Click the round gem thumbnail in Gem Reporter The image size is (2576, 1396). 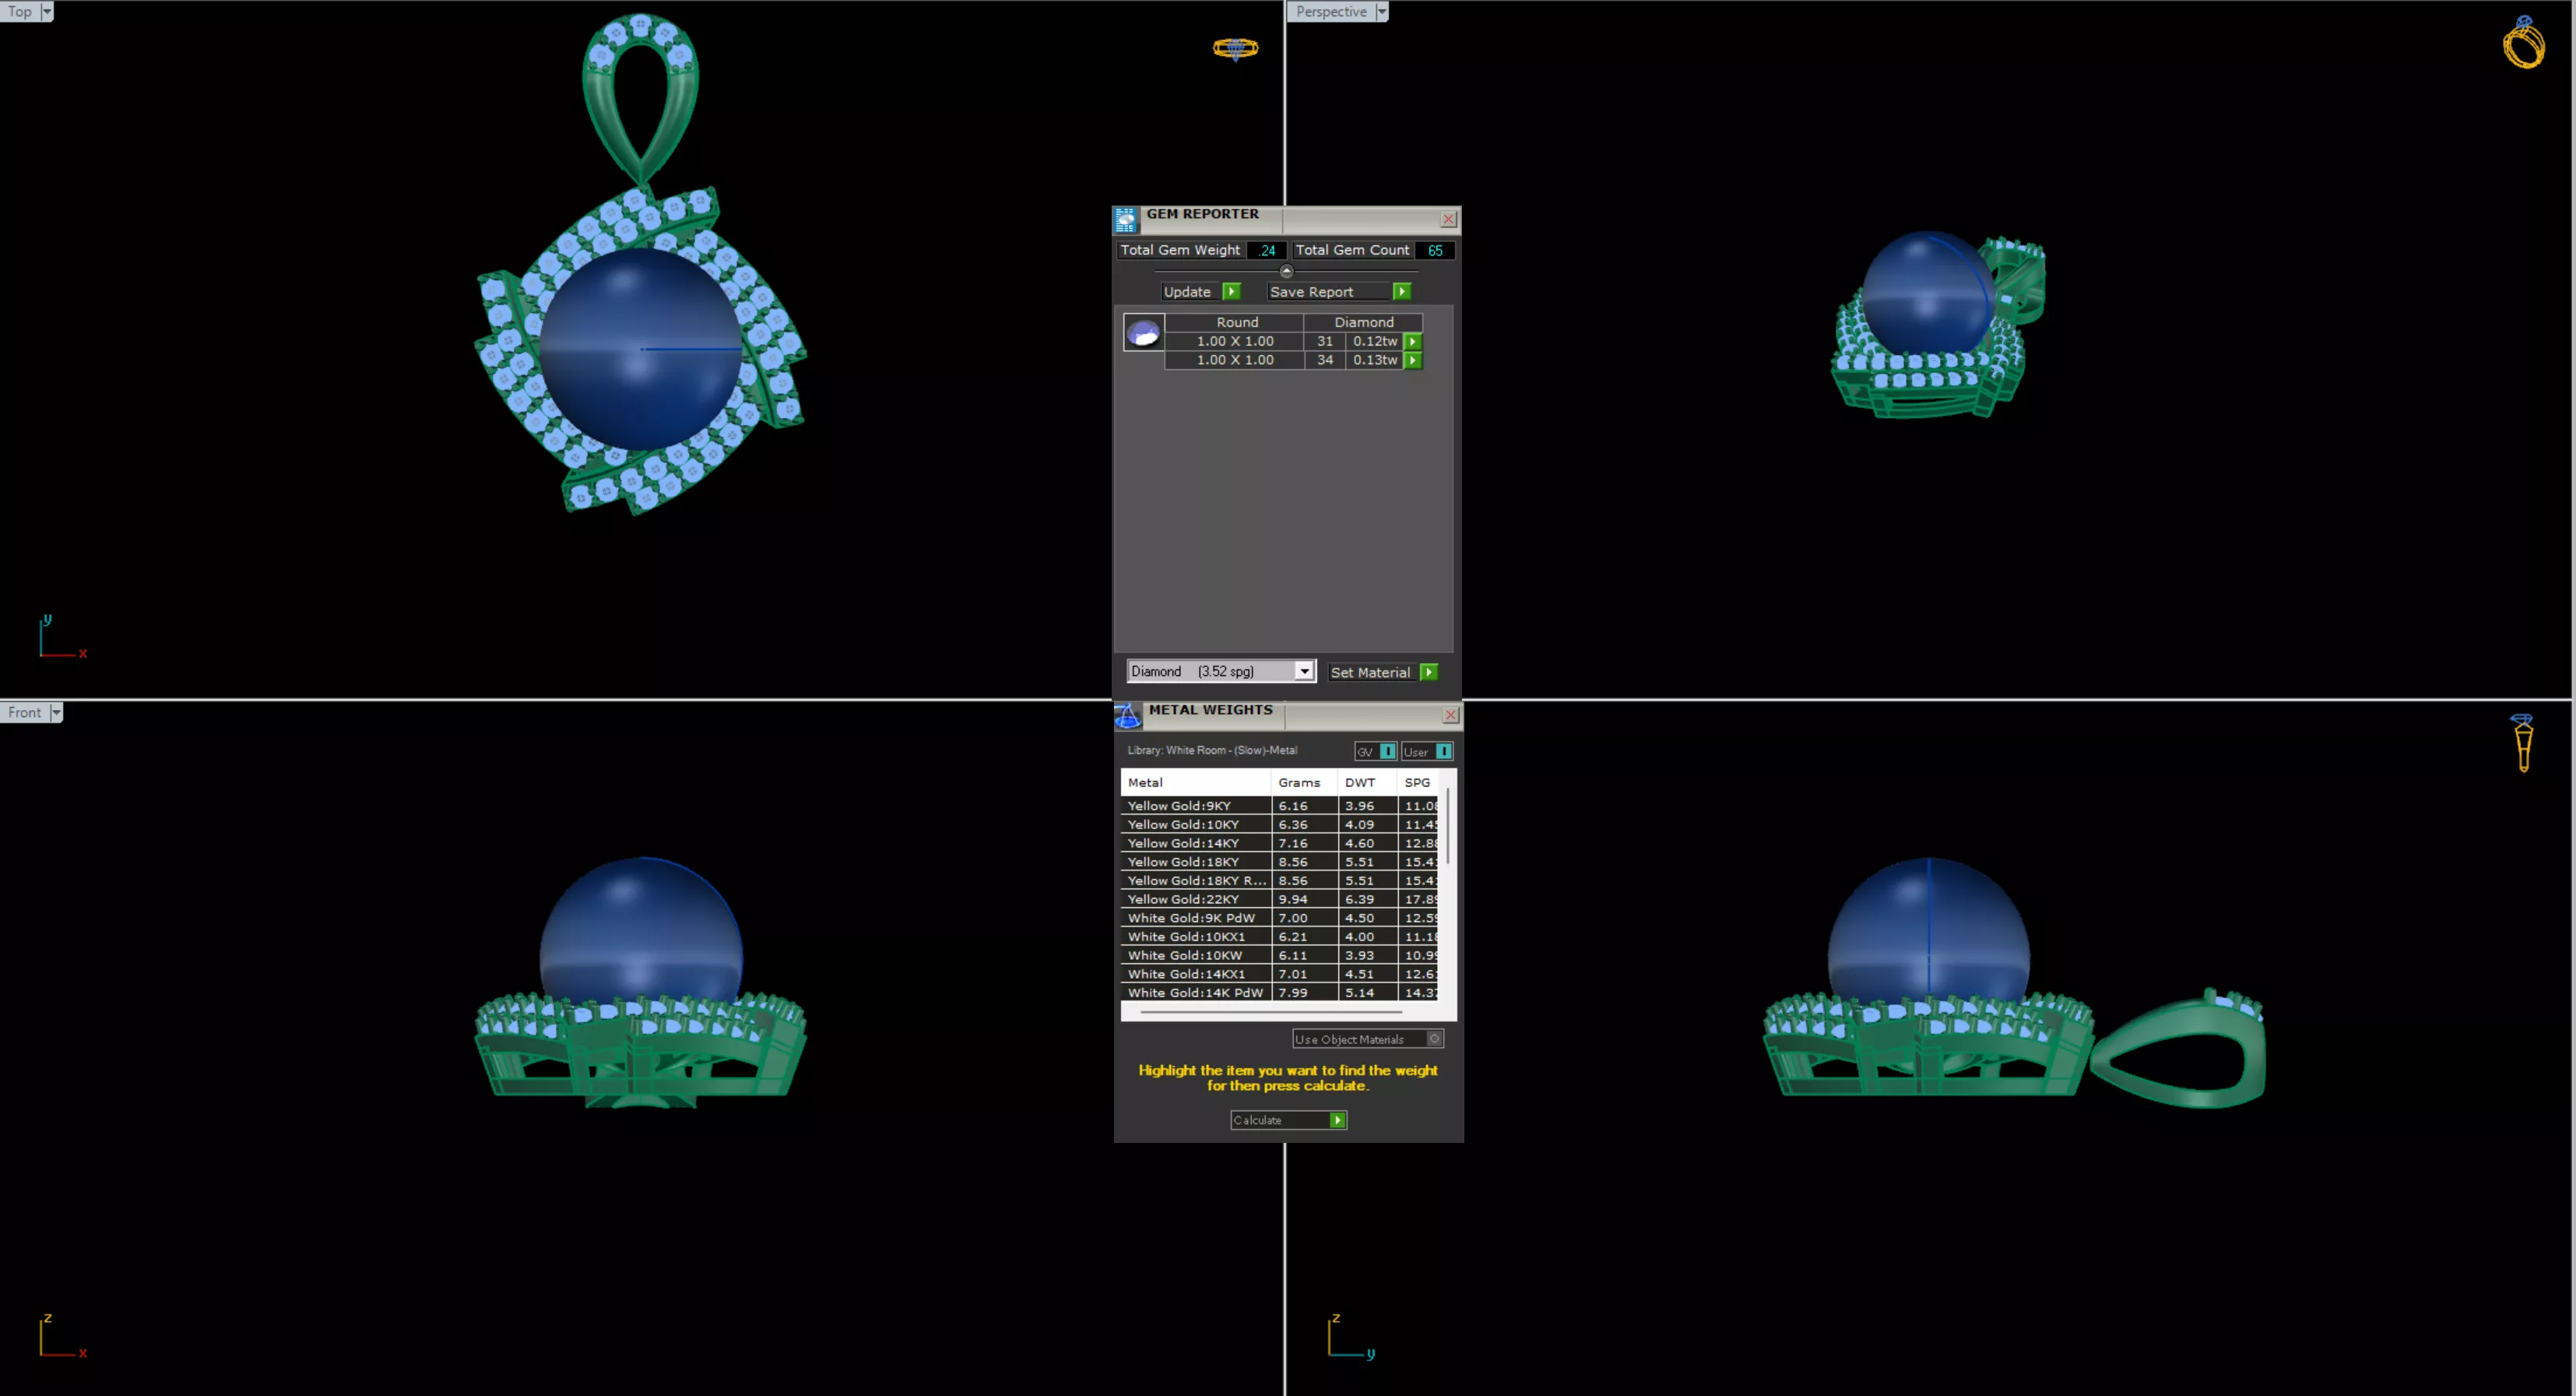click(x=1143, y=332)
